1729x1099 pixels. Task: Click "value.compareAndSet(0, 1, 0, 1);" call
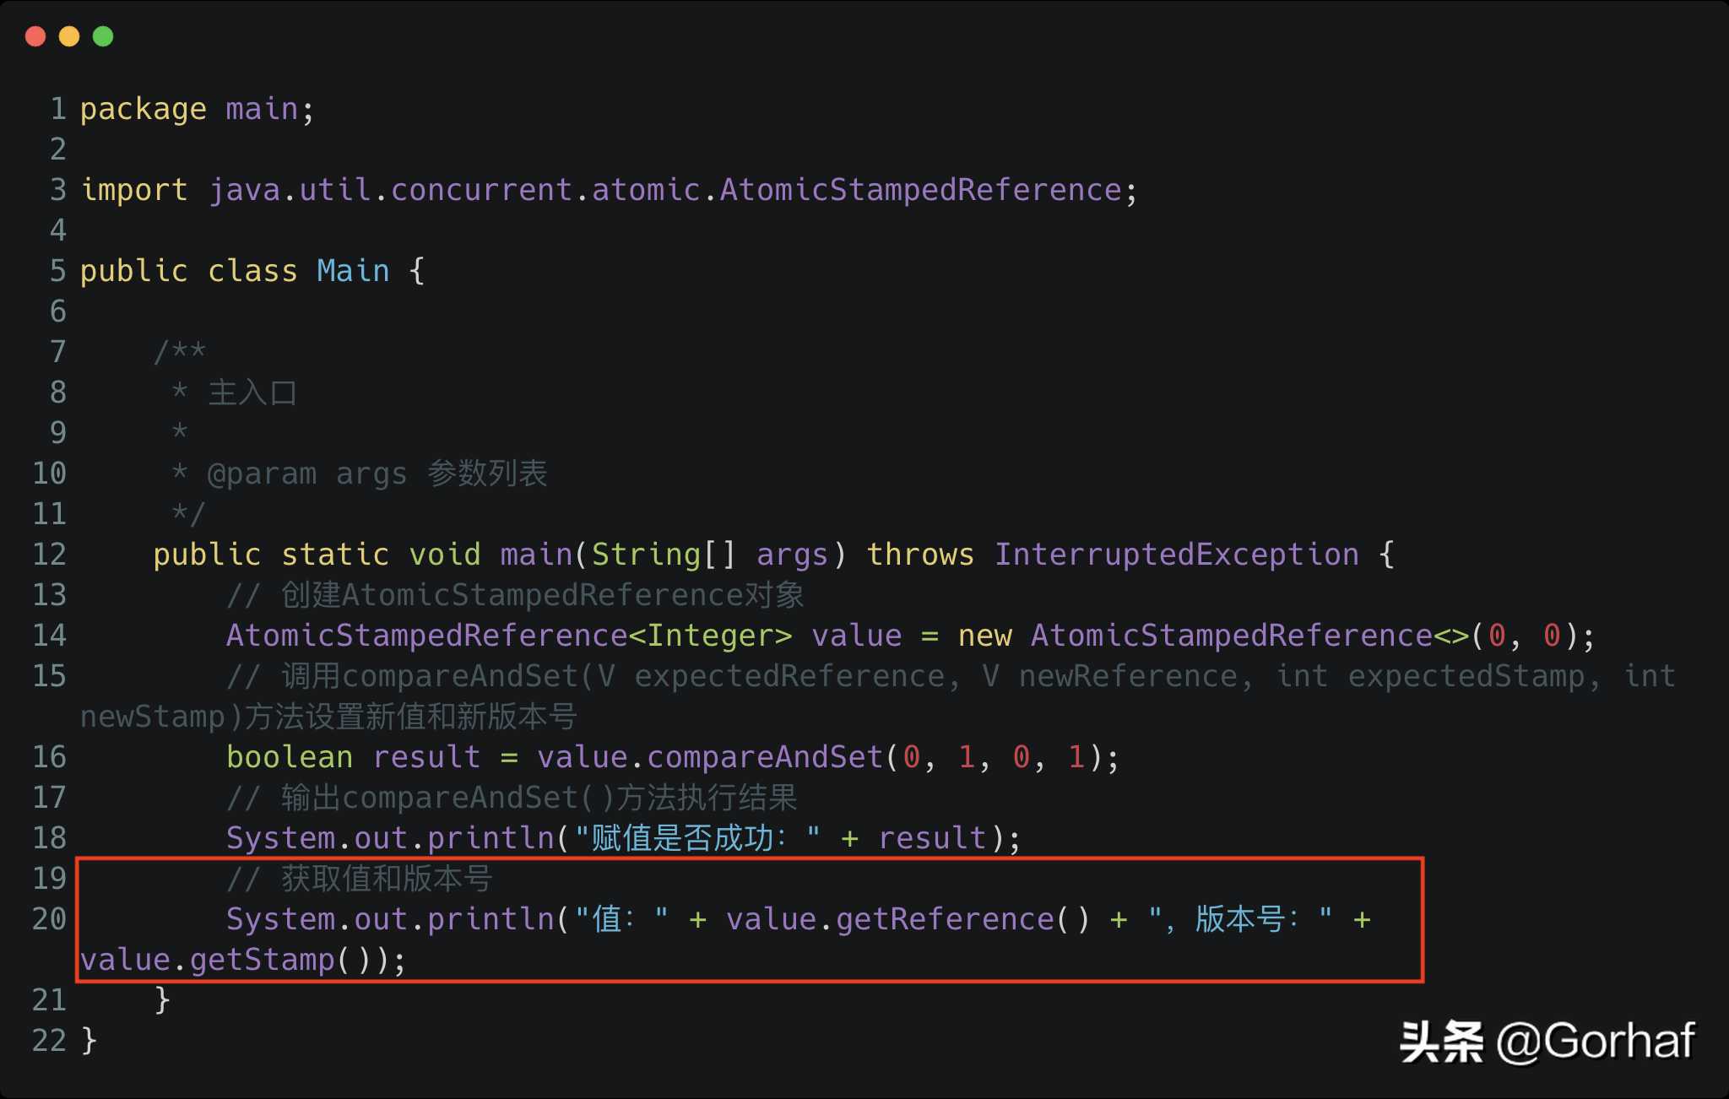829,757
